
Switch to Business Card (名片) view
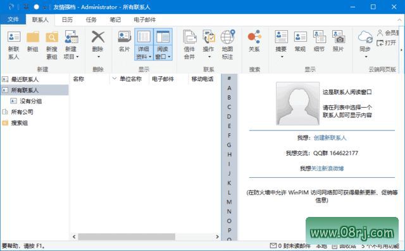pyautogui.click(x=125, y=41)
